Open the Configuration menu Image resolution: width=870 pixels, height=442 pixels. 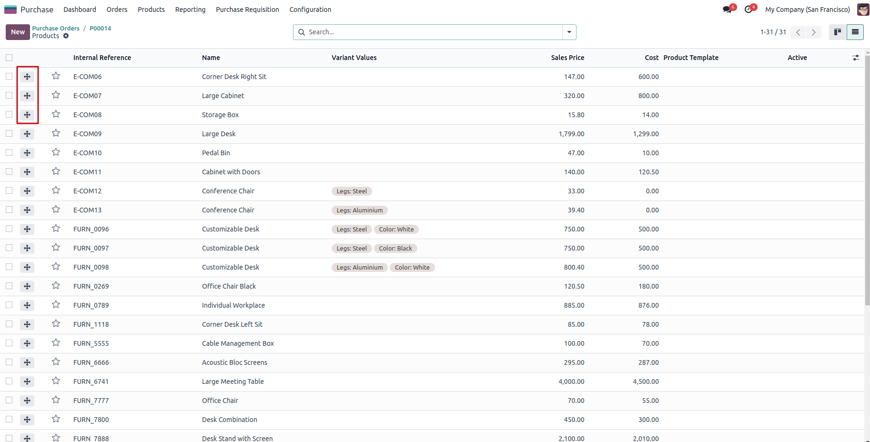[x=310, y=10]
